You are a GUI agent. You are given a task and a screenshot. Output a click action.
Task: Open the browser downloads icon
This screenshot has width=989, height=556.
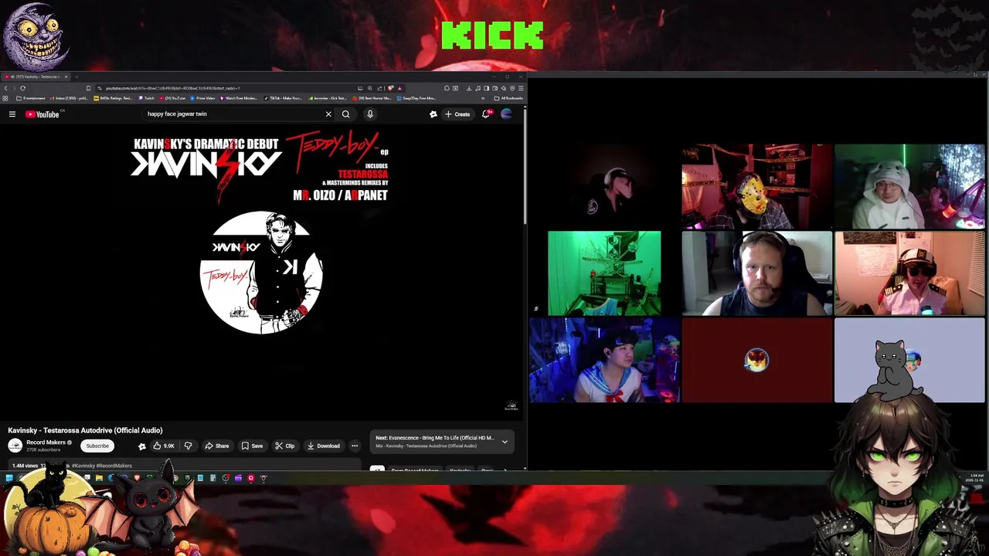click(x=469, y=88)
